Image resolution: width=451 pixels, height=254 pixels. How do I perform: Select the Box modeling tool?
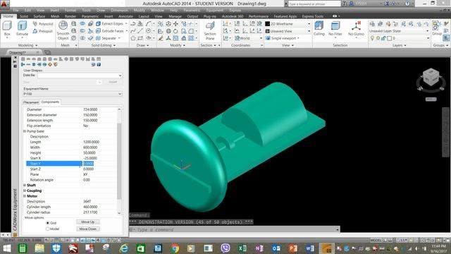click(7, 30)
